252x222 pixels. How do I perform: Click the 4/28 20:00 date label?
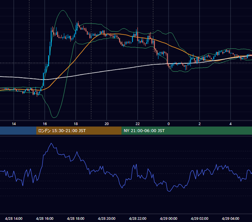coord(107,218)
